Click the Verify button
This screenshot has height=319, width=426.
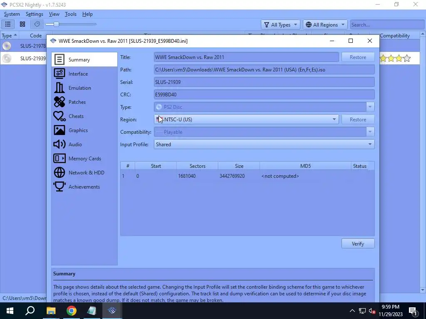pyautogui.click(x=358, y=243)
